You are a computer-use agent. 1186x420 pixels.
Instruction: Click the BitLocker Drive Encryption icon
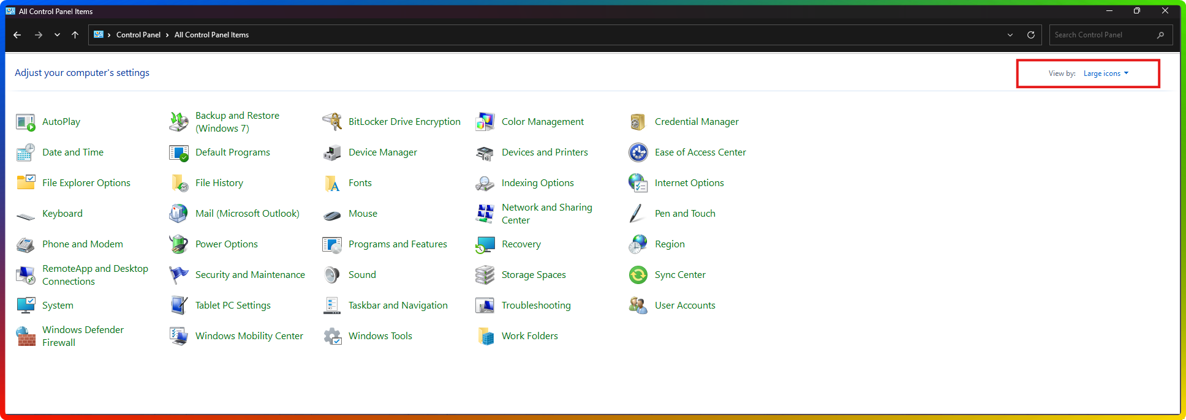pyautogui.click(x=332, y=122)
